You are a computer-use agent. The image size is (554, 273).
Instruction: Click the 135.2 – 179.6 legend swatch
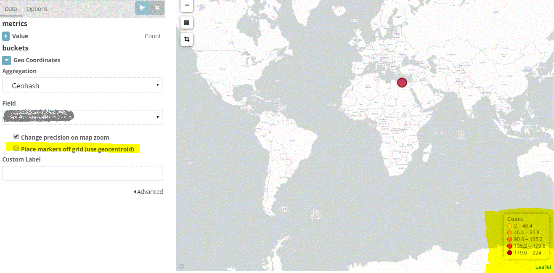tap(509, 246)
